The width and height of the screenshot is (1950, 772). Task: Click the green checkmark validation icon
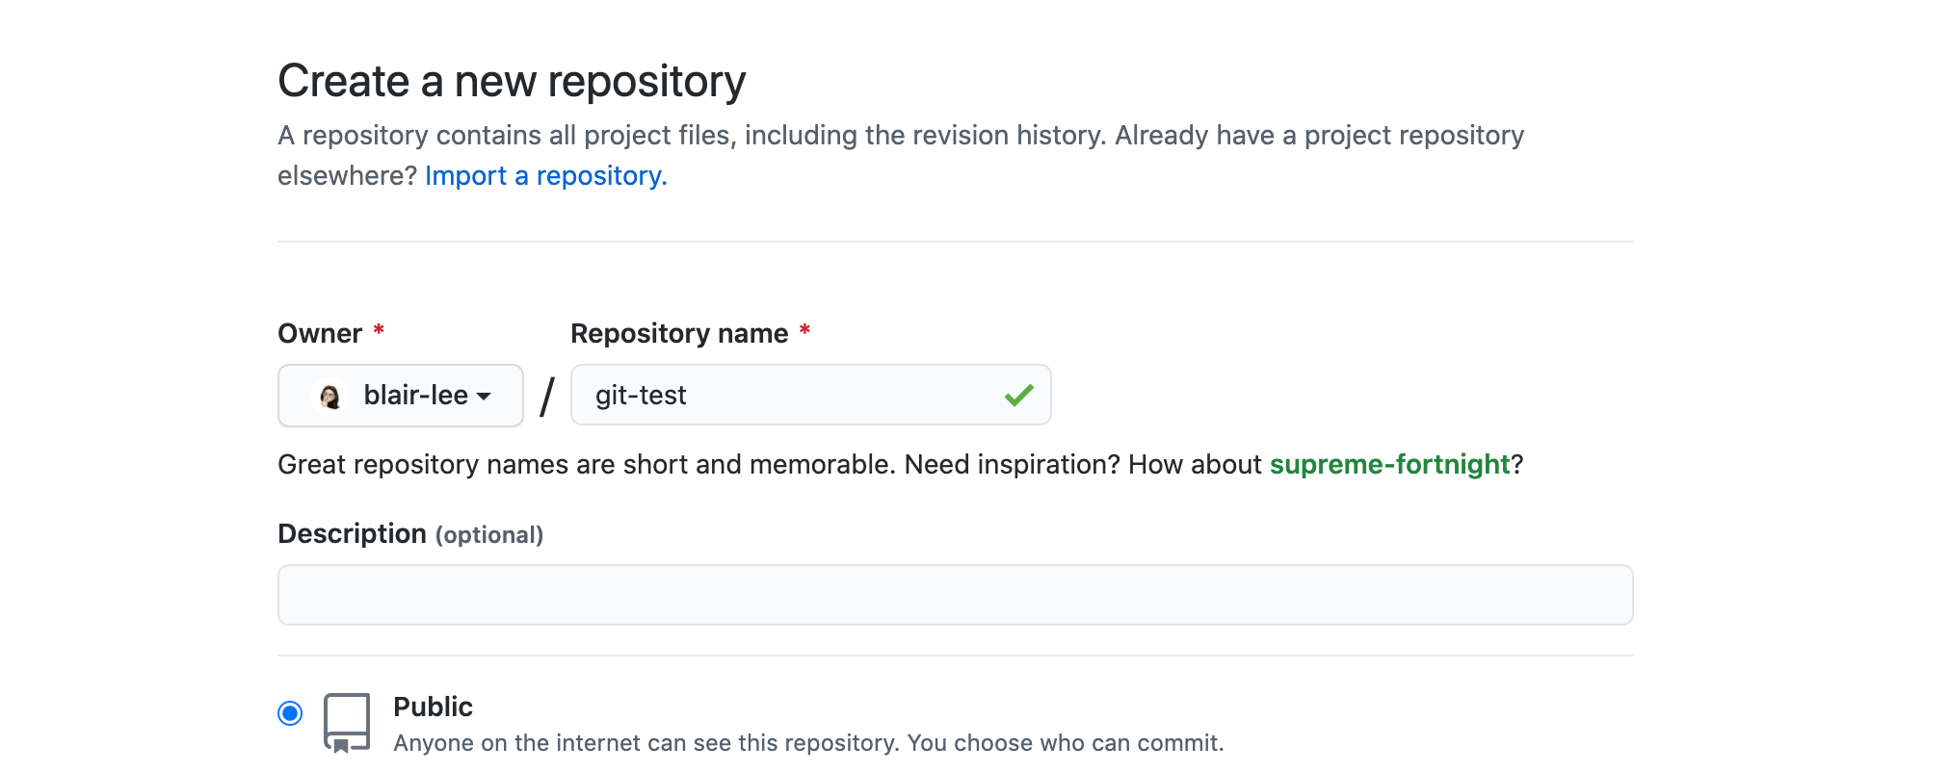tap(1018, 396)
